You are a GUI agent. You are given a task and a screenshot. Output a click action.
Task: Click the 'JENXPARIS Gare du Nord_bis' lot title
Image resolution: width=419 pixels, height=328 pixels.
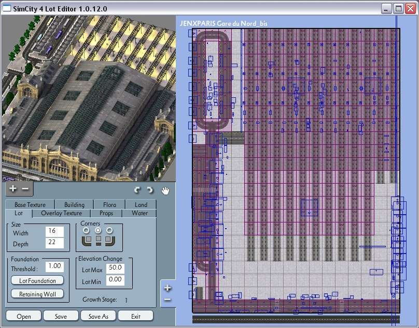click(224, 23)
